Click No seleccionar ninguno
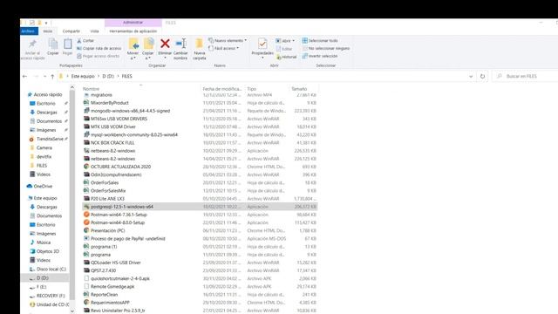Viewport: 558px width, 314px height. pyautogui.click(x=325, y=49)
